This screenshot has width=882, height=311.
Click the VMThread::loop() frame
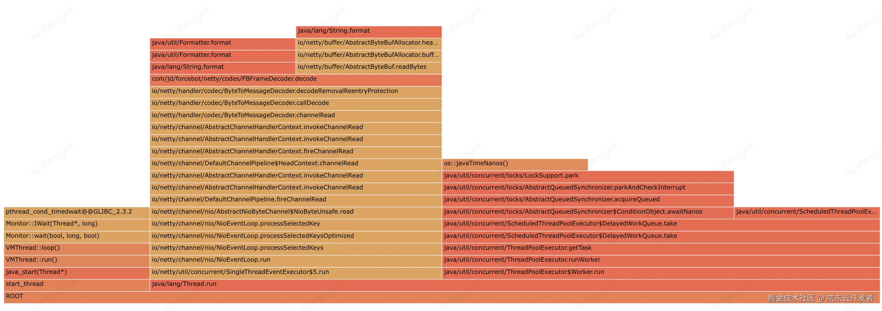(77, 249)
